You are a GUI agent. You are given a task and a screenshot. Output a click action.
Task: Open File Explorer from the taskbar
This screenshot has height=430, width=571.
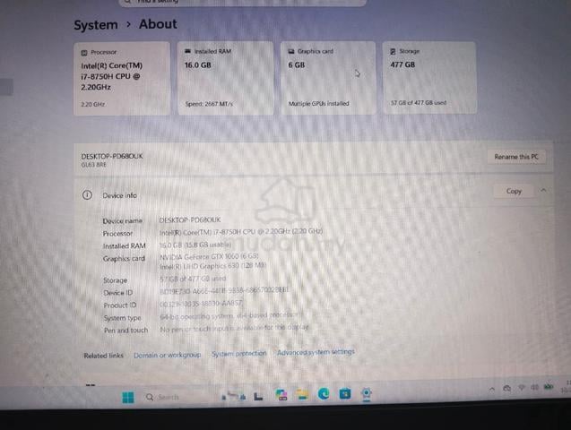pos(302,394)
